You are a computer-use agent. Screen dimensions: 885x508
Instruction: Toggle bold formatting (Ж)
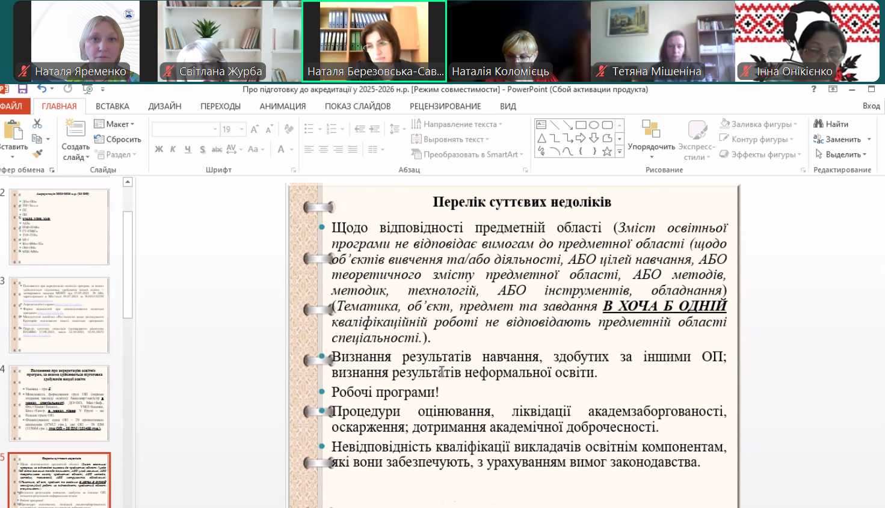(159, 150)
